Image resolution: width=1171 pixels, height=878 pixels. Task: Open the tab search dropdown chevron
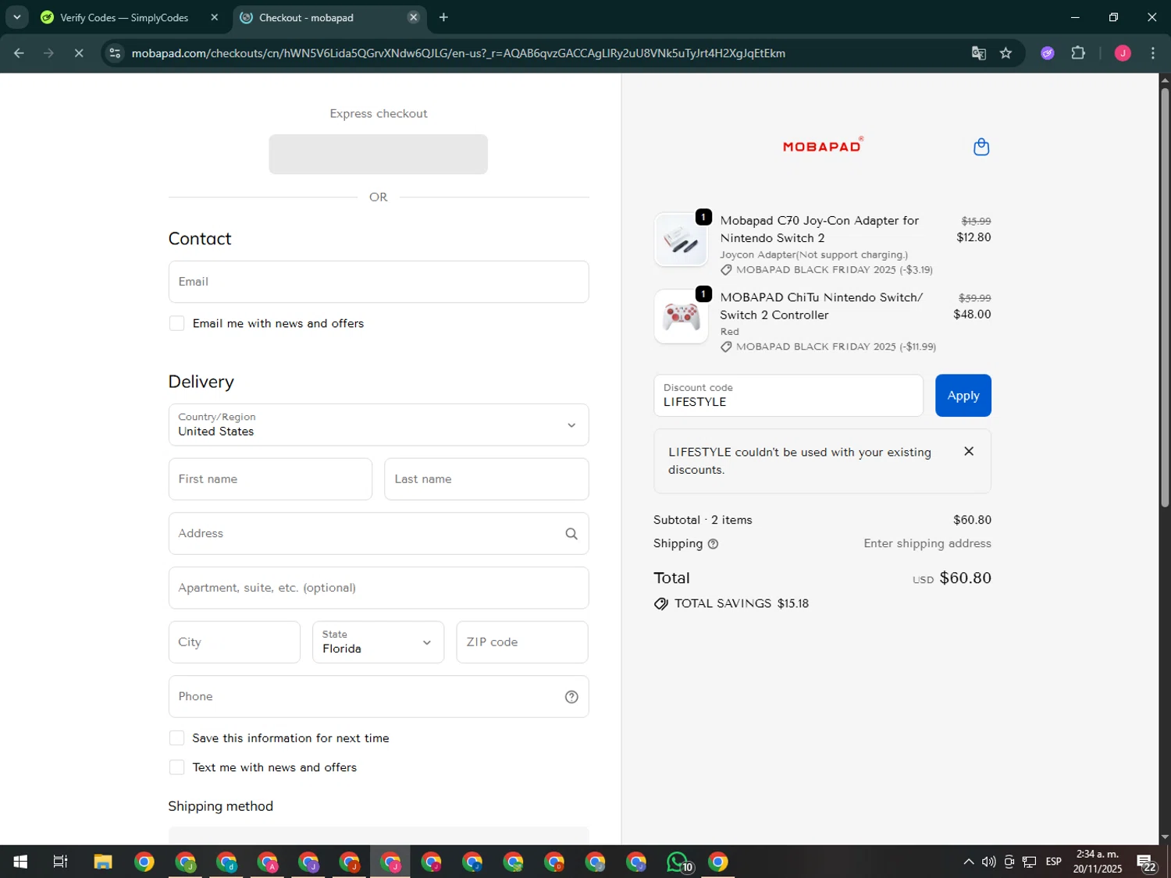click(x=17, y=17)
